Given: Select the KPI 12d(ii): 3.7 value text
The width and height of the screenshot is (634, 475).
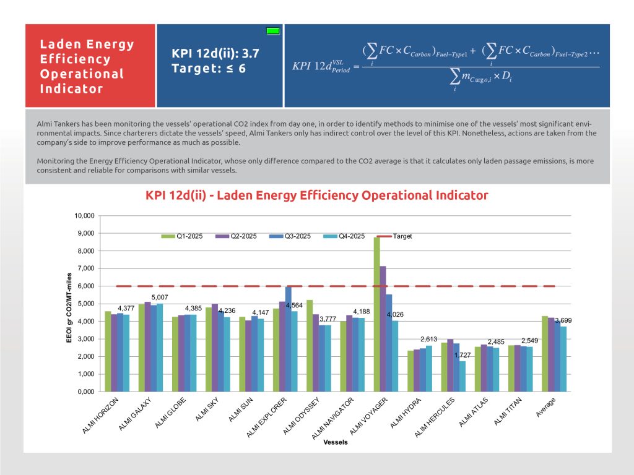Looking at the screenshot, I should tap(215, 54).
